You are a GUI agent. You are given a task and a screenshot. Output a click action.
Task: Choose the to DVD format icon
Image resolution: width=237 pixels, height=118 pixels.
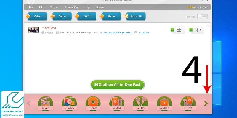[93, 104]
